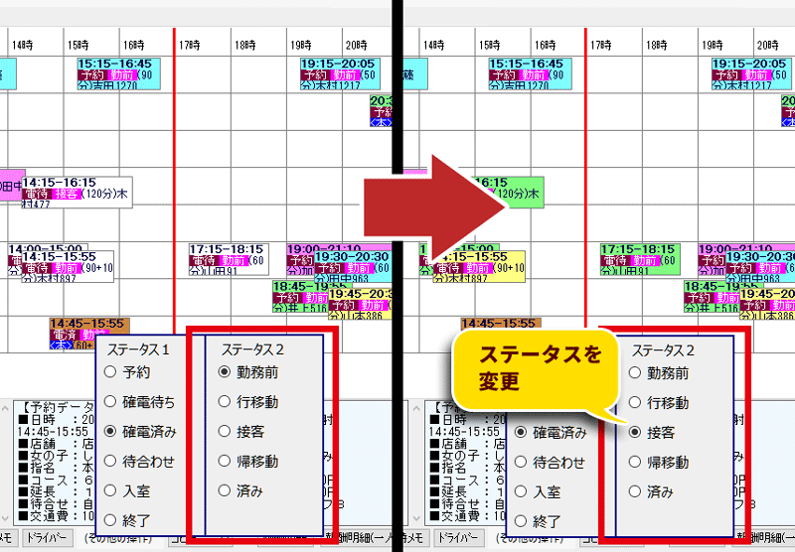Click the ドライバー button in right panel

[460, 537]
